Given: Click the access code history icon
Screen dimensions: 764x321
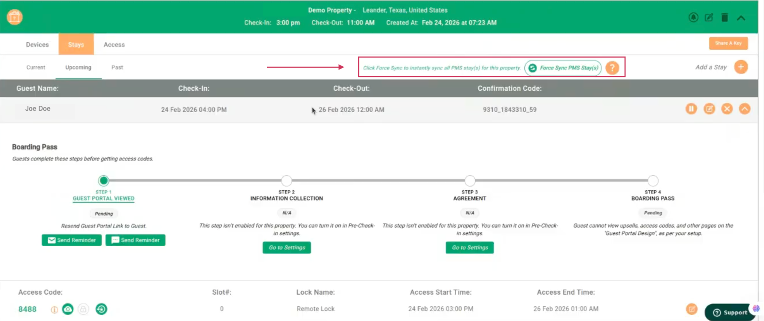Looking at the screenshot, I should [x=101, y=309].
